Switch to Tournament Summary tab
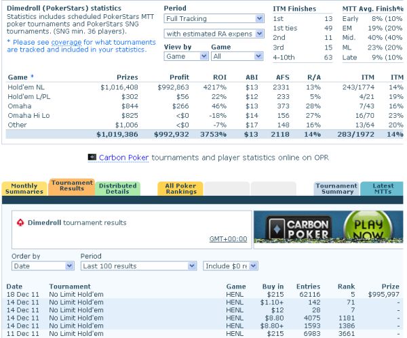 pos(336,189)
